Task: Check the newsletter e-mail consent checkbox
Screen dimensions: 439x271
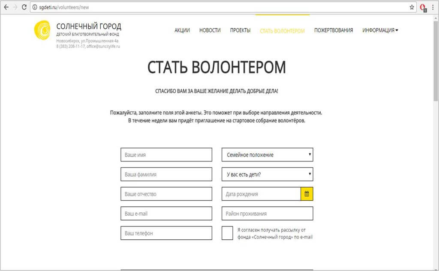Action: click(227, 233)
